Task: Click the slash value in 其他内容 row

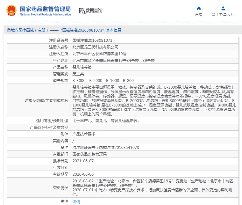Action: tap(73, 141)
